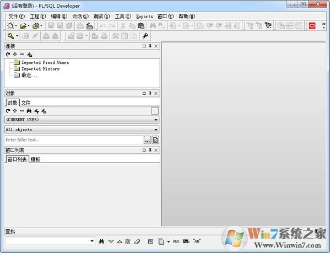Toggle the pin on the 对象 panel

tap(150, 93)
